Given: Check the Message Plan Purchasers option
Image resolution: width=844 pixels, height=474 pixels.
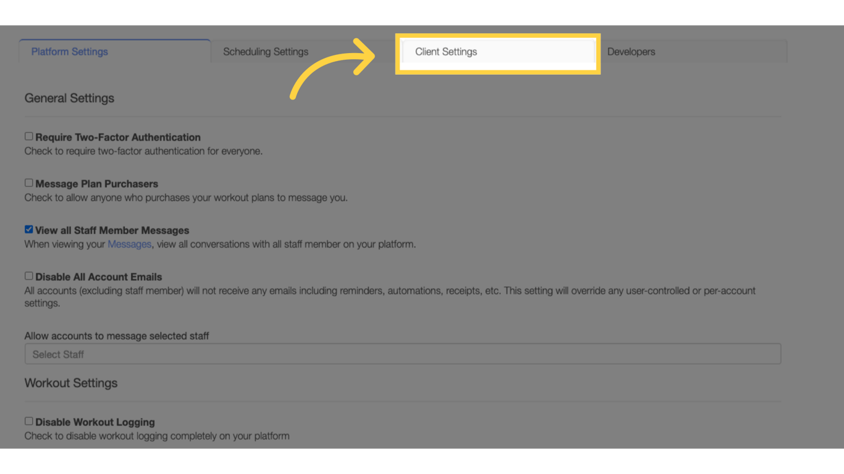Looking at the screenshot, I should coord(28,182).
